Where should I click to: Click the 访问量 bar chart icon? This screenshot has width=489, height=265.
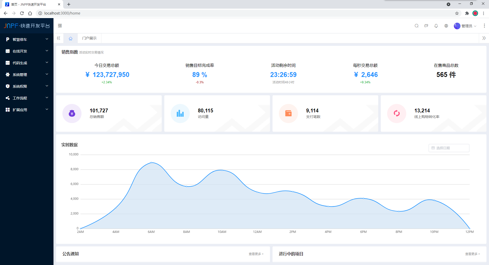[x=180, y=113]
